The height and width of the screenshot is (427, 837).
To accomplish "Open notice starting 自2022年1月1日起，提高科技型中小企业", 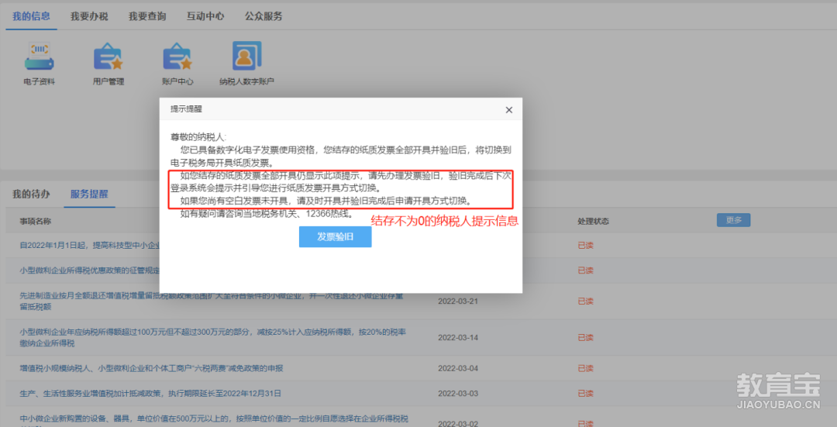I will click(x=90, y=246).
